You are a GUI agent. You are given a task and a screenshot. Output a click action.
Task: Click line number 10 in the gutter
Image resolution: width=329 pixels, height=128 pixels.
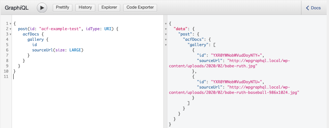tap(6, 71)
